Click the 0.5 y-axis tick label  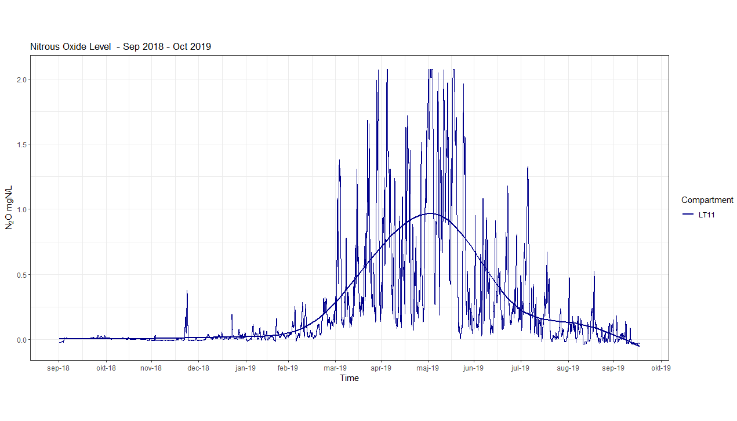tap(23, 275)
